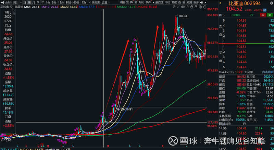The width and height of the screenshot is (274, 150).
Task: Select the hand pan tool
Action: (x=191, y=7)
